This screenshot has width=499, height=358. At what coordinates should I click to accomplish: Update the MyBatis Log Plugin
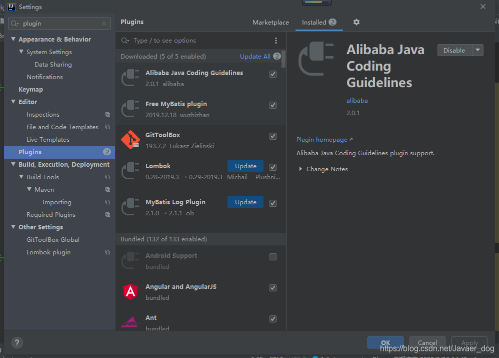(245, 202)
